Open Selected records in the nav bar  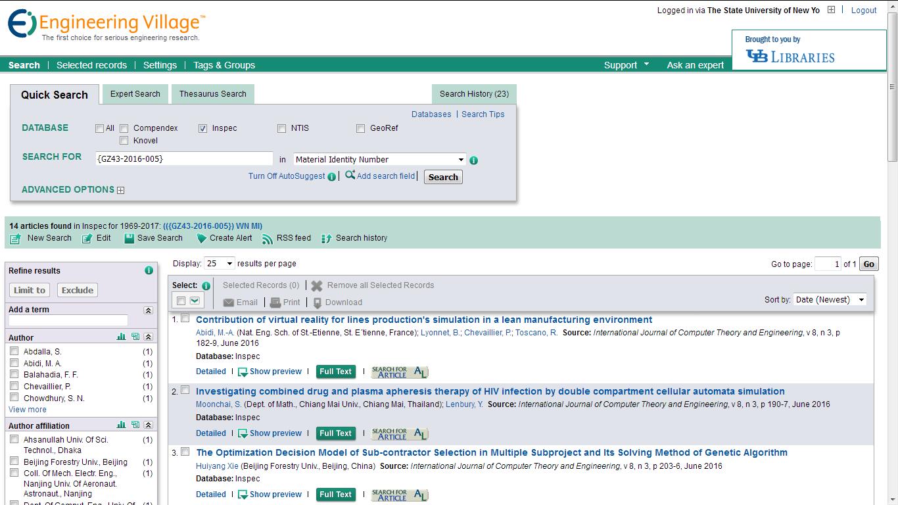(91, 65)
